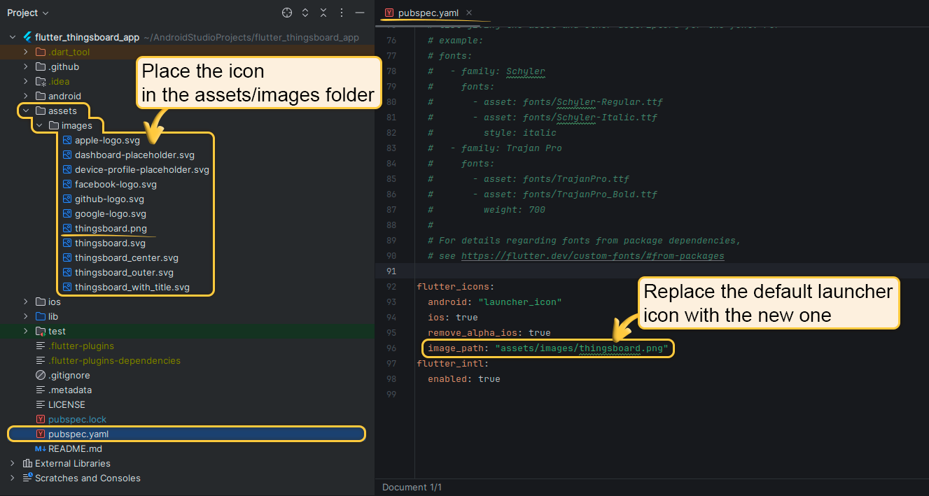
Task: Click the Select Opened File crosshair icon
Action: (287, 13)
